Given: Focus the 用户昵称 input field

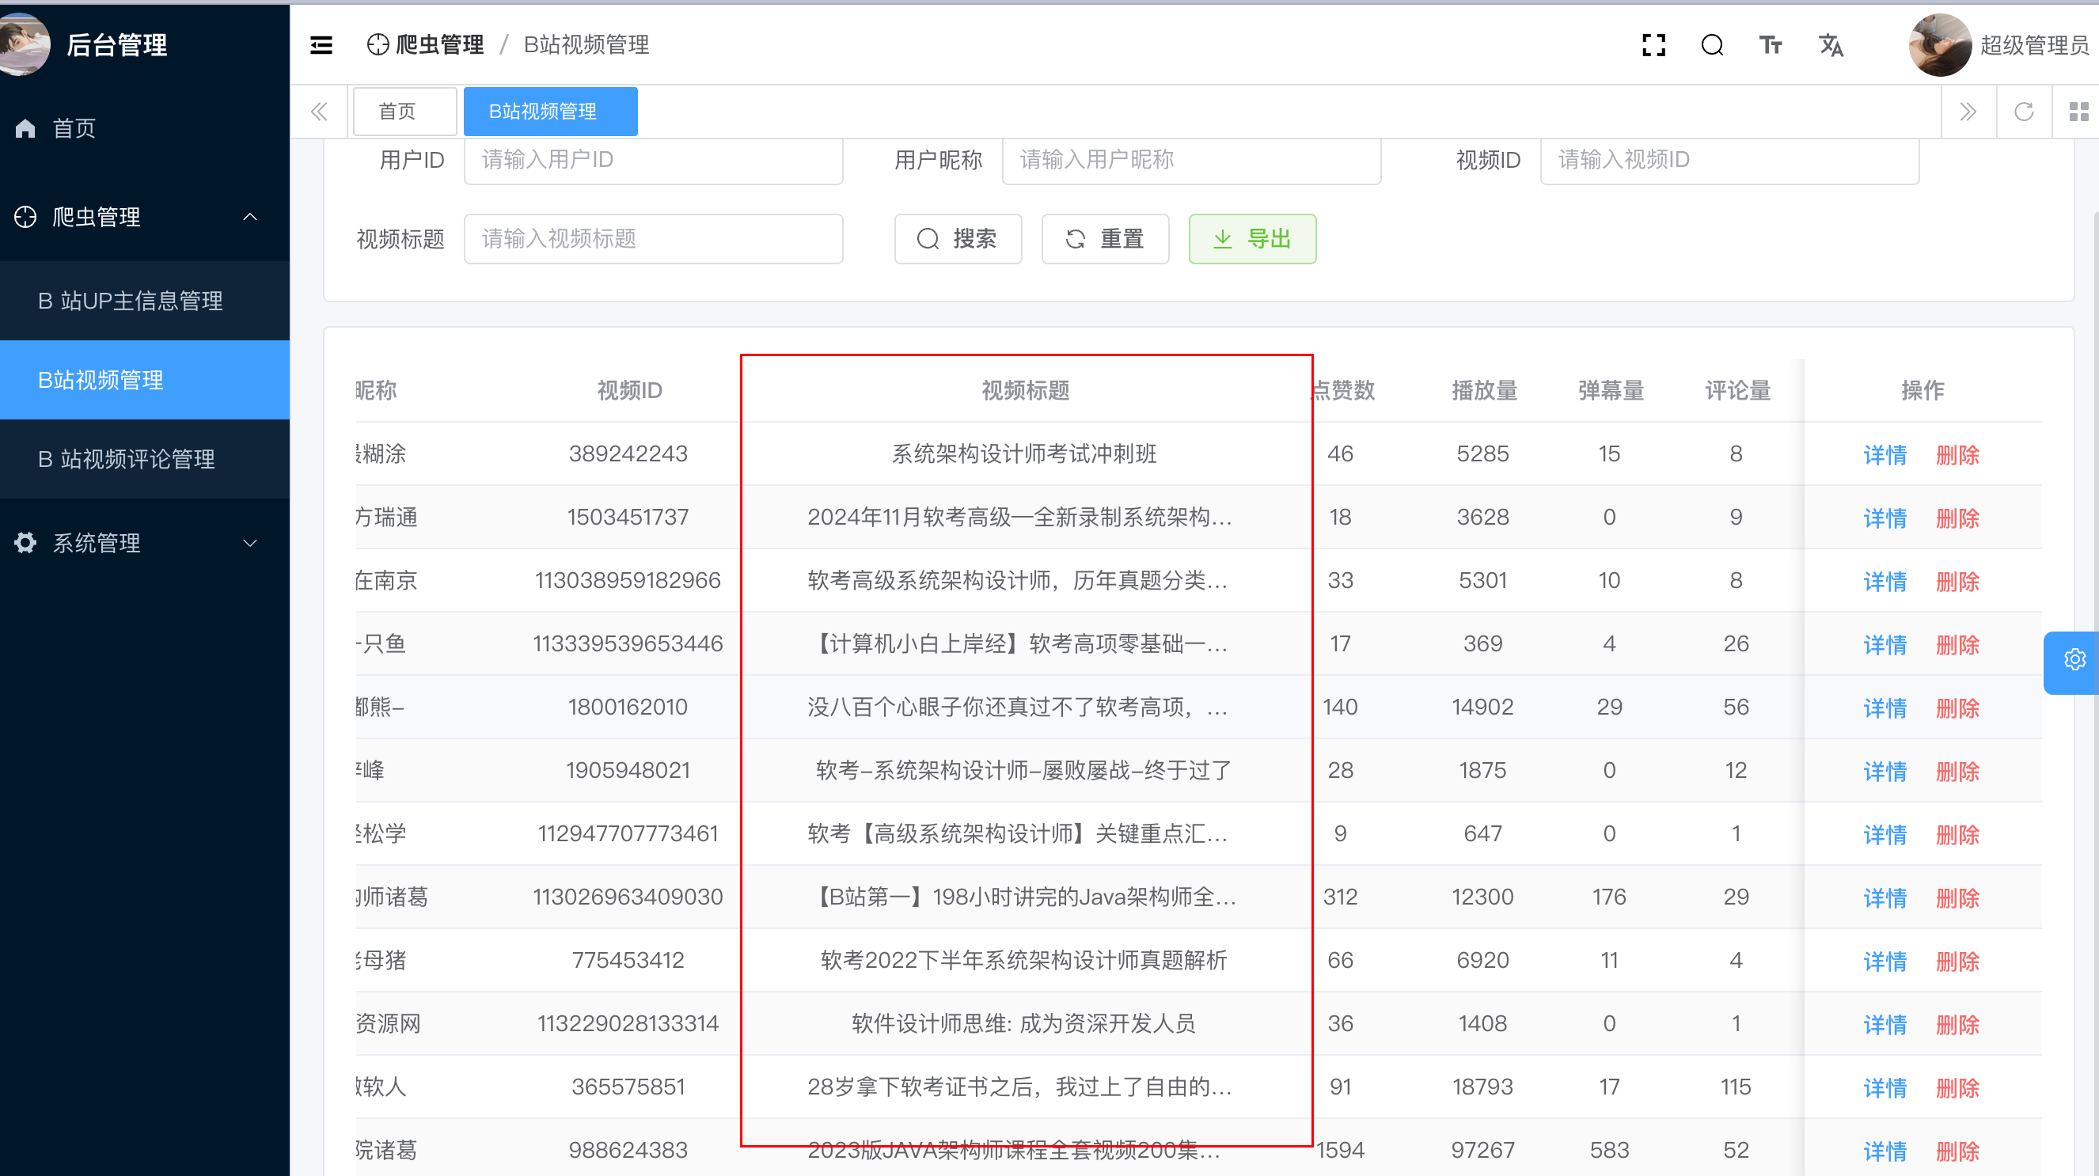Looking at the screenshot, I should pyautogui.click(x=1191, y=160).
